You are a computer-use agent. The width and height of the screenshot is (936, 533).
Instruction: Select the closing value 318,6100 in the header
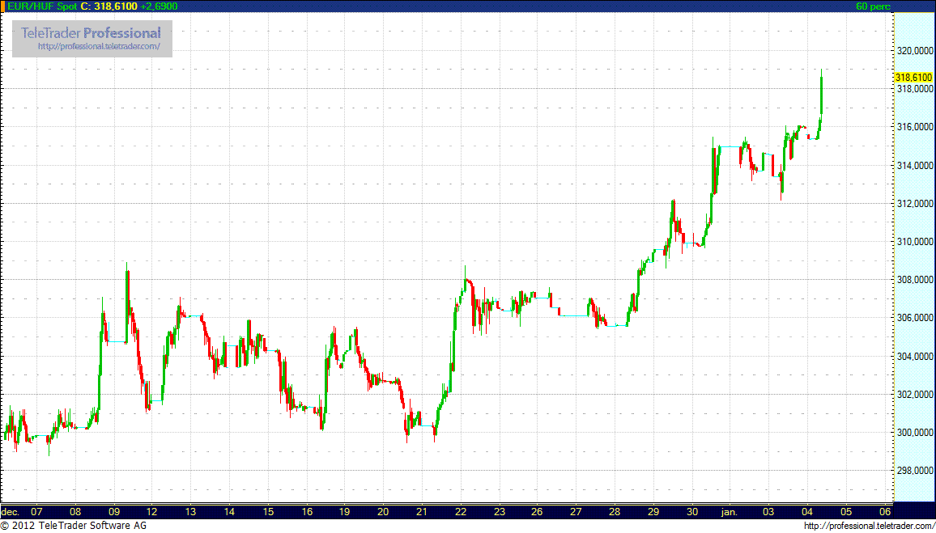pyautogui.click(x=116, y=6)
